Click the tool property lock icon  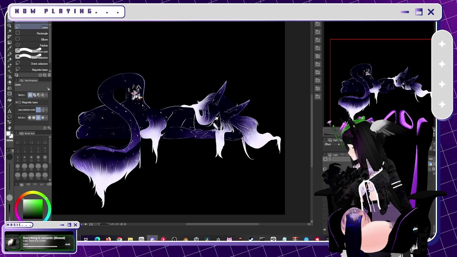click(49, 89)
